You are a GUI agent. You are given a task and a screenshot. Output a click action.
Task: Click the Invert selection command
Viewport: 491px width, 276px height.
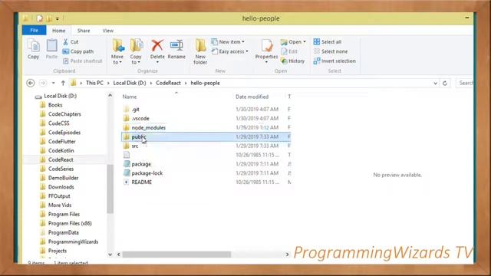334,61
